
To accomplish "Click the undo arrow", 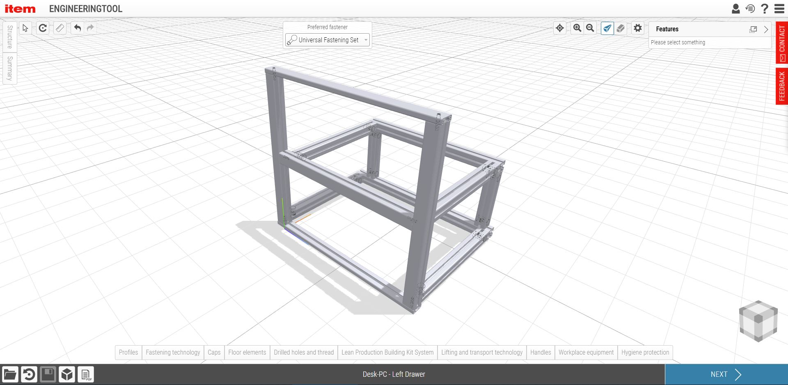I will coord(77,28).
